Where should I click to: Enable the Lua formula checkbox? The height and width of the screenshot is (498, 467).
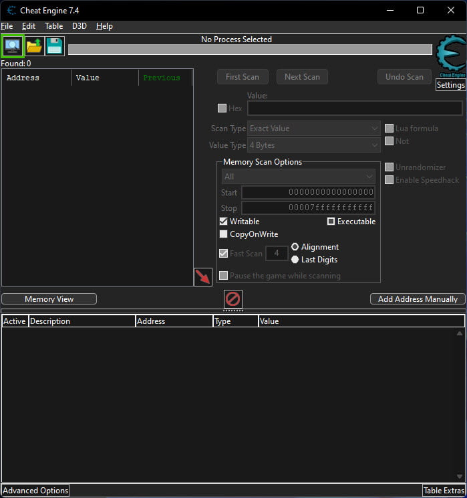(x=389, y=129)
